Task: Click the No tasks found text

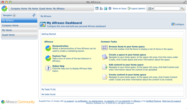Action: 49,94
